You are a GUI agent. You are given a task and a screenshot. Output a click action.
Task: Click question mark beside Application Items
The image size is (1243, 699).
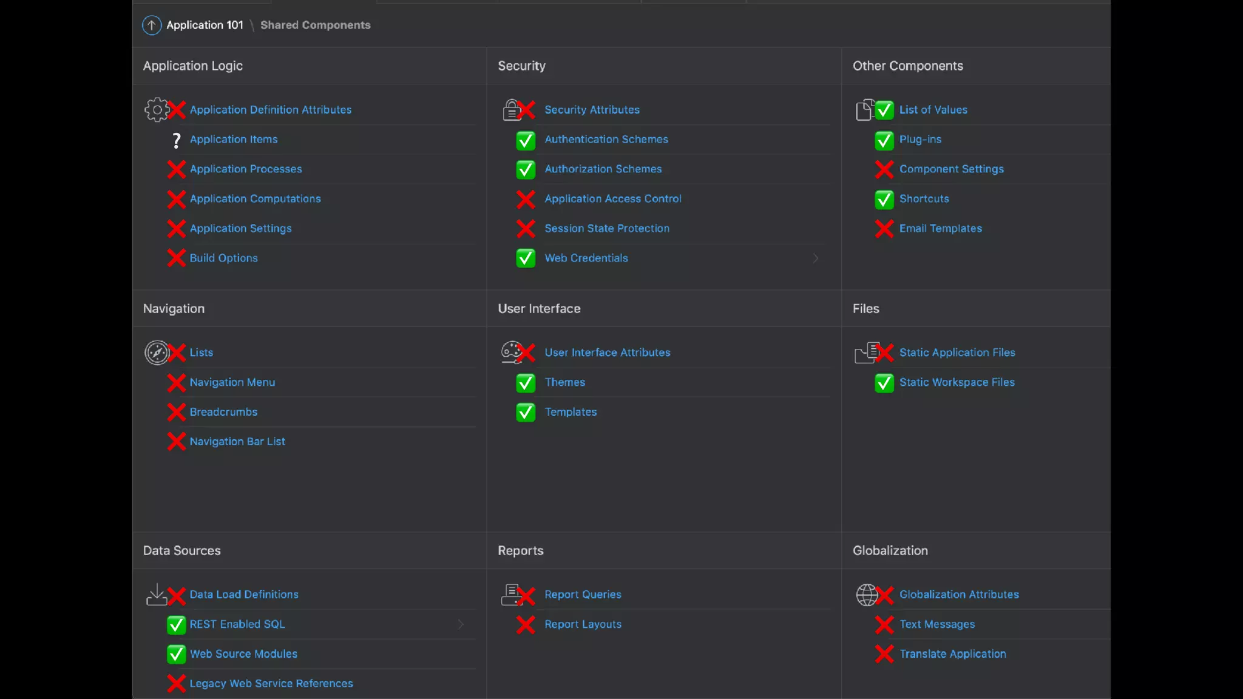pyautogui.click(x=177, y=140)
